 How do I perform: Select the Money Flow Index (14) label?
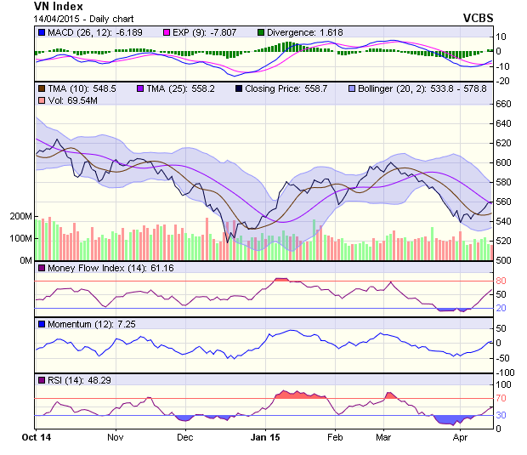coord(95,268)
